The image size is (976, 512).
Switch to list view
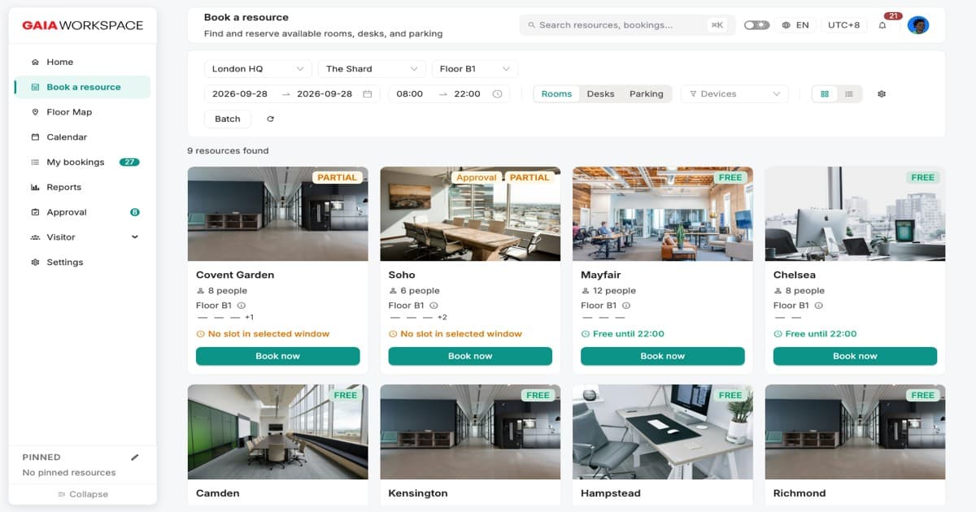point(849,94)
